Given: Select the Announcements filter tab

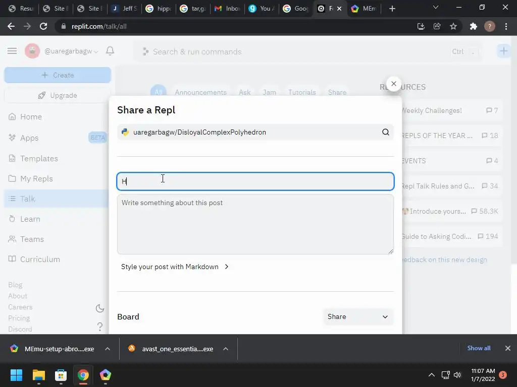Looking at the screenshot, I should coord(200,92).
